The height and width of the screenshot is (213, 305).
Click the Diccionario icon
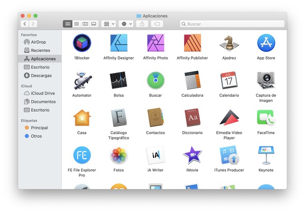(x=192, y=118)
